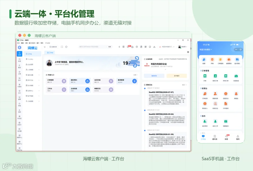Screen dimensions: 253x171
Task: Open SaaS版 ERP更新(2026-01-30) log entry
Action: (x=167, y=140)
